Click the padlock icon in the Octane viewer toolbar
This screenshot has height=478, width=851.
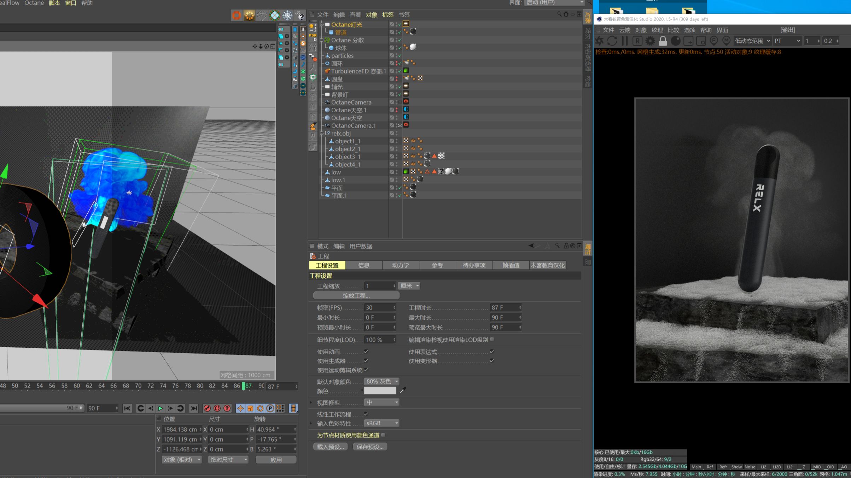[x=663, y=41]
